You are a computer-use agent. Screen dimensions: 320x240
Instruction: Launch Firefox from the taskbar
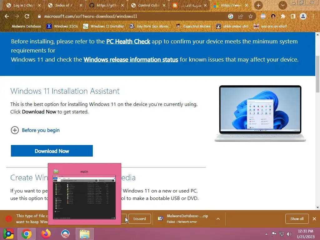tap(46, 234)
